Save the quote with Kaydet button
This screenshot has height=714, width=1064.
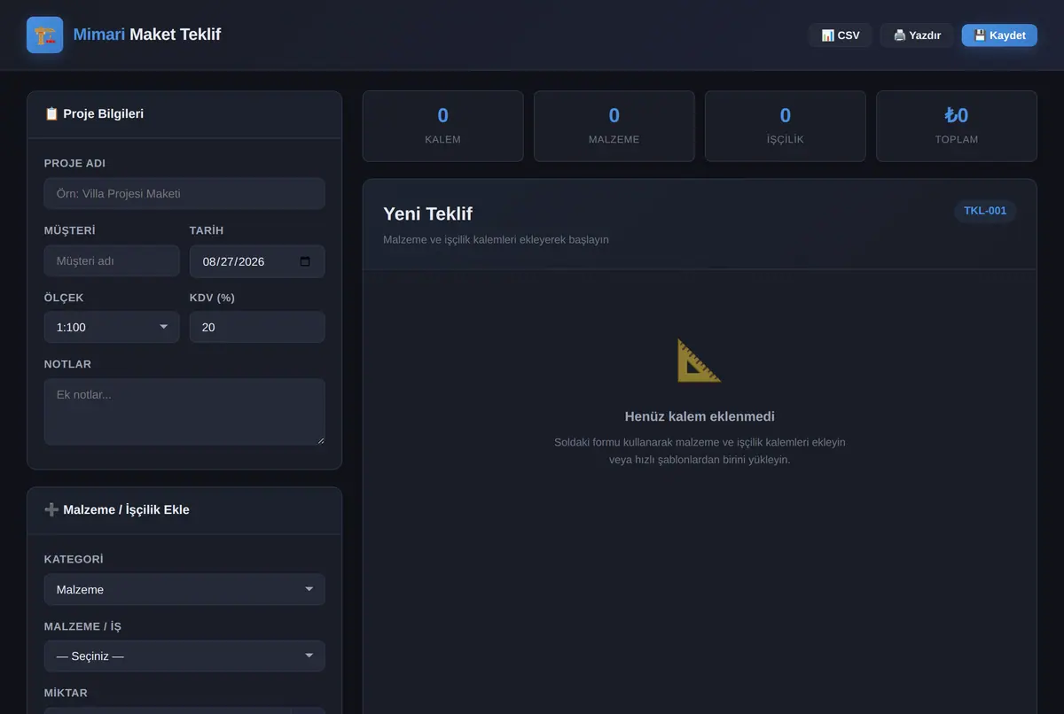[x=999, y=35]
